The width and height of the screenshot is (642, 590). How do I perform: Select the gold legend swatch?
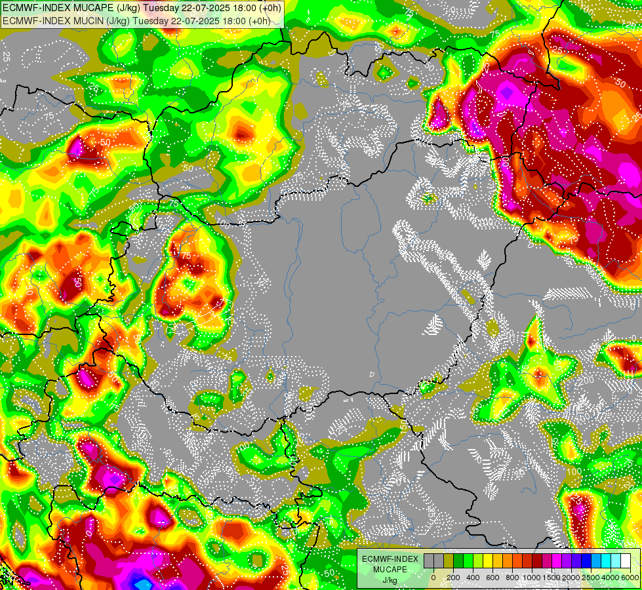(498, 560)
